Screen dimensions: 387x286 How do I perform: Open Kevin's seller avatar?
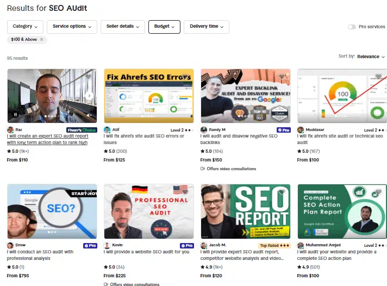[x=107, y=245]
